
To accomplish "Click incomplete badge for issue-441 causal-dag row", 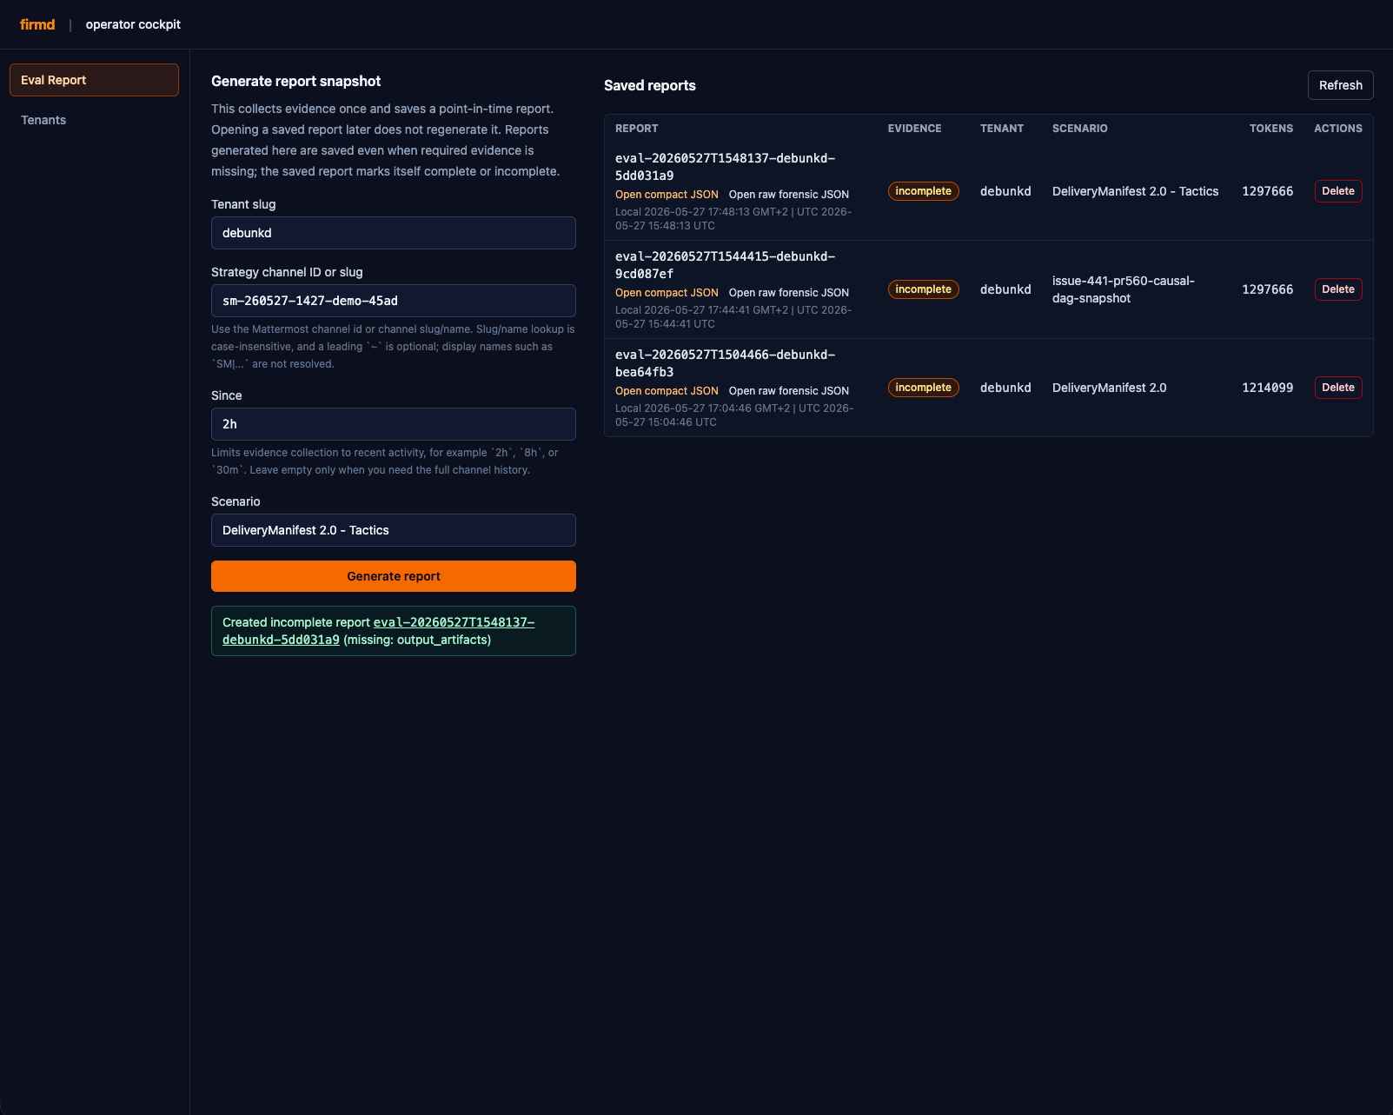I will pos(923,289).
